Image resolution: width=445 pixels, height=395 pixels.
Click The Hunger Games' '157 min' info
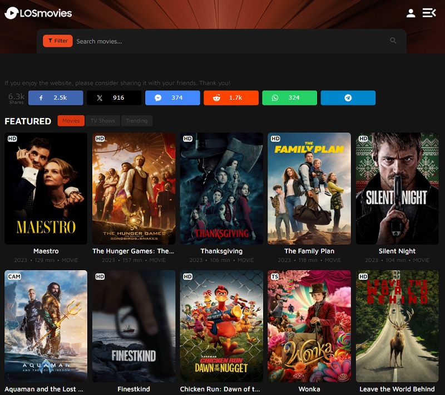coord(132,260)
